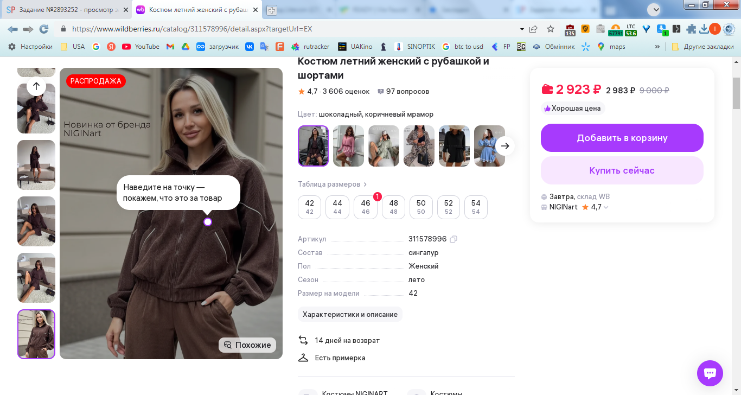The image size is (741, 395).
Task: Click the NIGINart seller name
Action: click(x=563, y=207)
